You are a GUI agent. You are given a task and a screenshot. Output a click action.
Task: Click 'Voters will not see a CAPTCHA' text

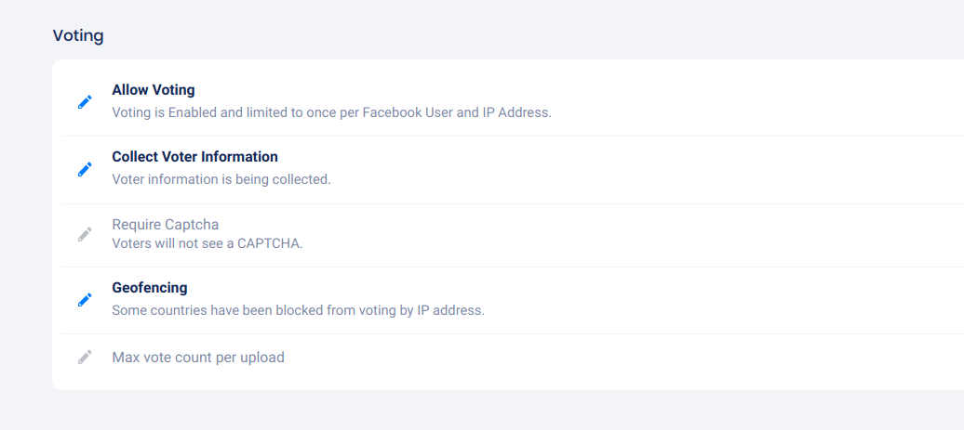pyautogui.click(x=207, y=243)
